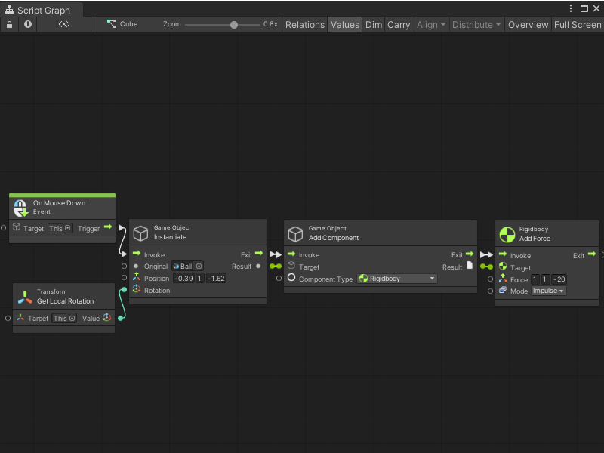Click the code view icon in the toolbar

point(63,24)
